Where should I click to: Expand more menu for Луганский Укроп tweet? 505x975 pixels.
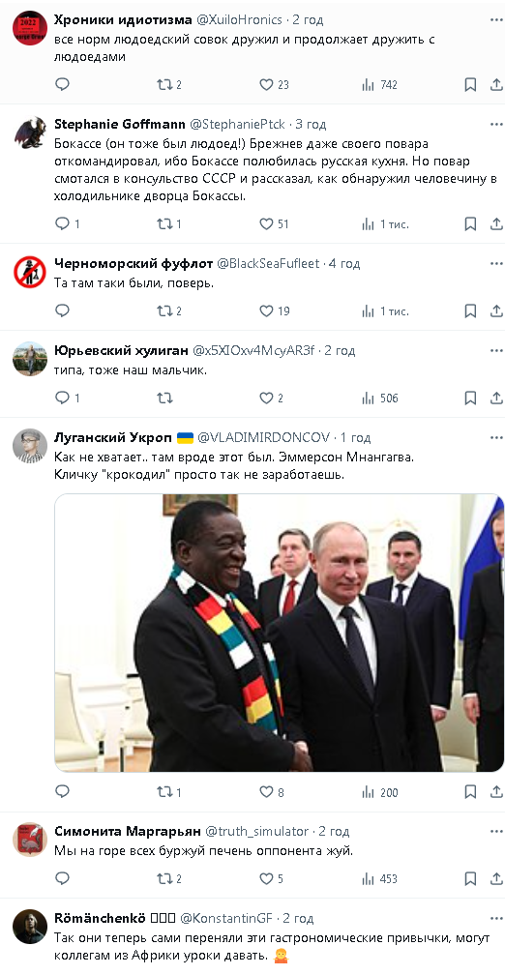(x=495, y=438)
